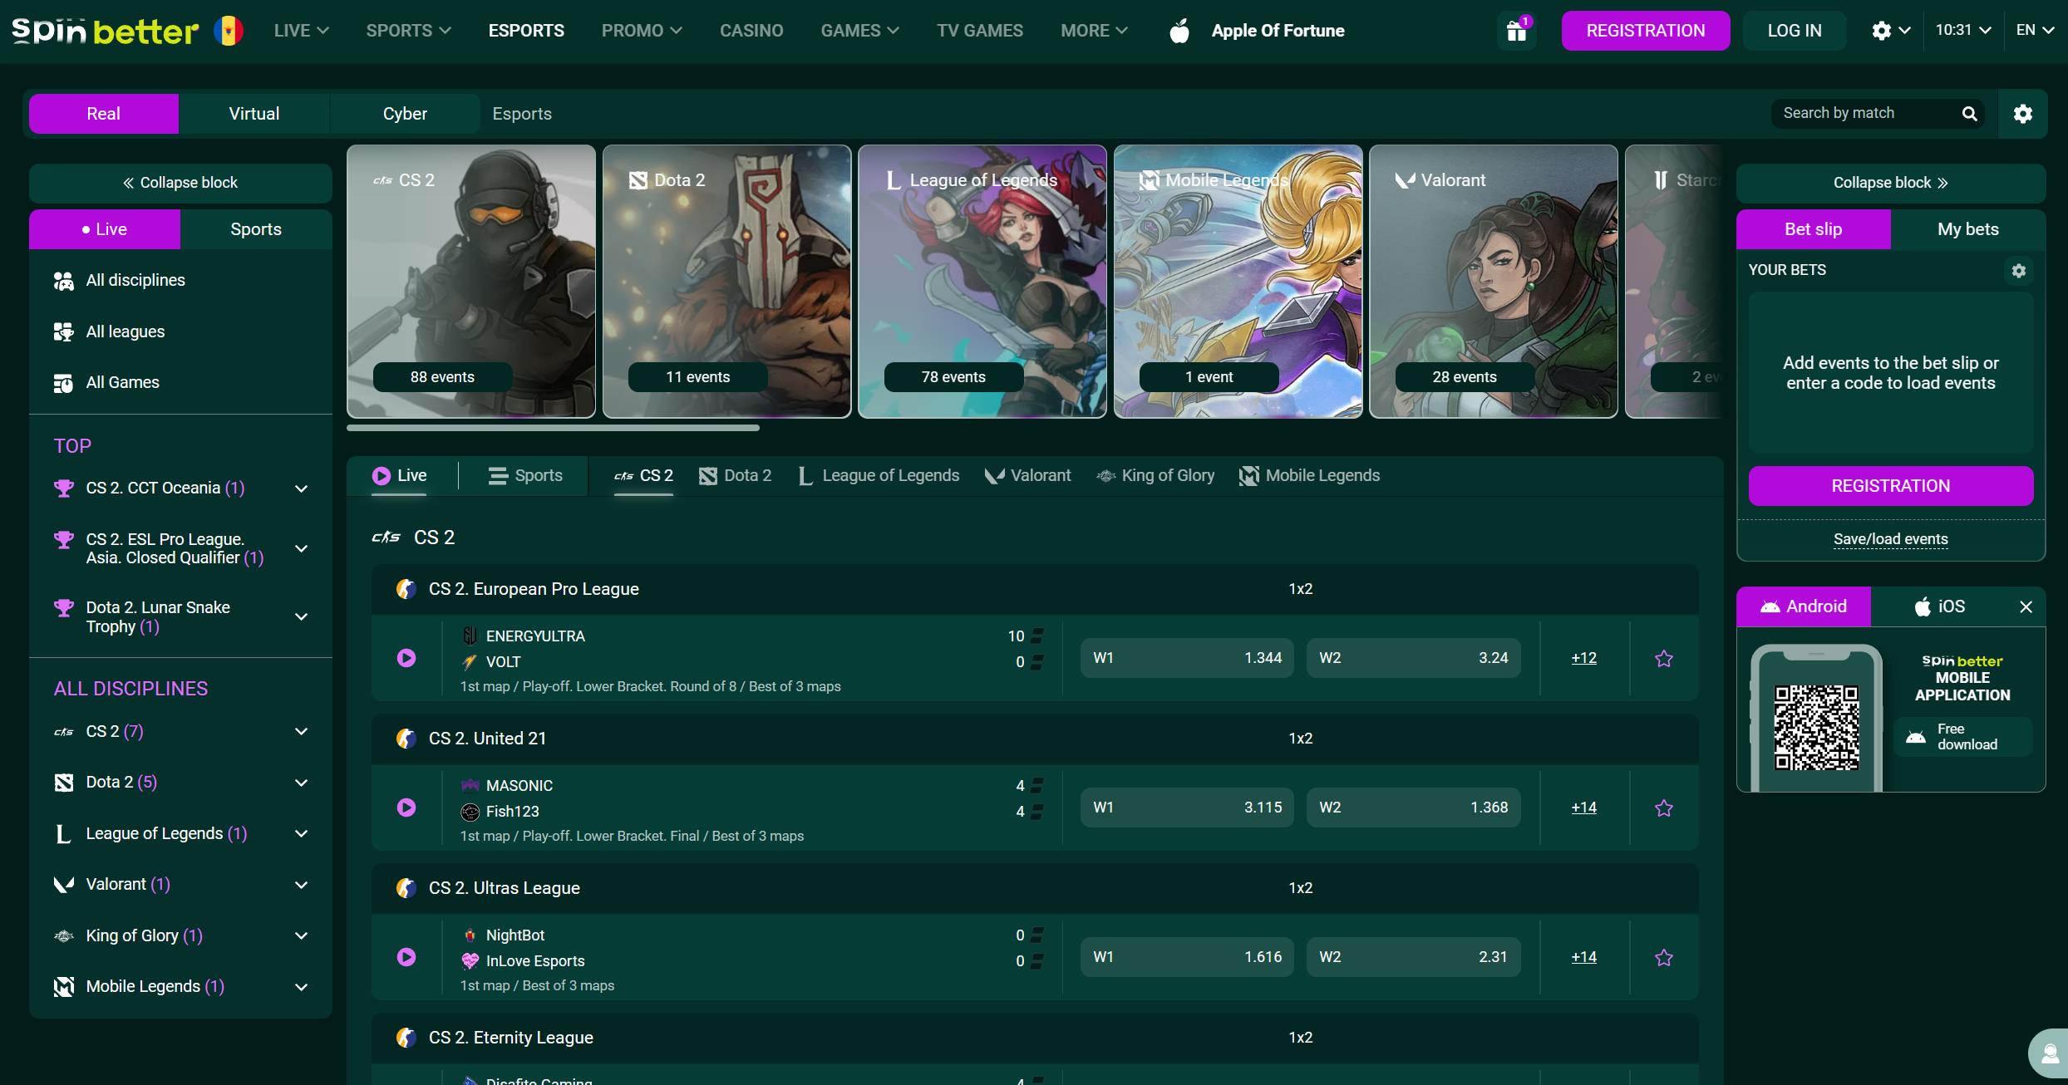This screenshot has width=2068, height=1085.
Task: Bet on W2 odds 1.368 for Fish123
Action: tap(1413, 808)
